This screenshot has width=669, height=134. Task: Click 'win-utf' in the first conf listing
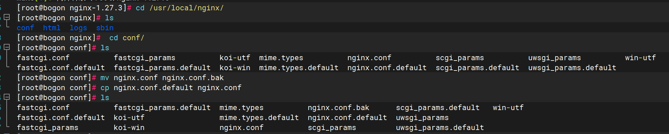(640, 58)
